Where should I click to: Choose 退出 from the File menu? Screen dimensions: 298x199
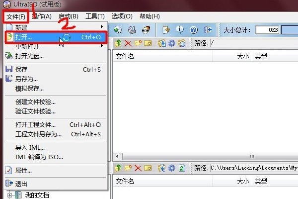56,184
